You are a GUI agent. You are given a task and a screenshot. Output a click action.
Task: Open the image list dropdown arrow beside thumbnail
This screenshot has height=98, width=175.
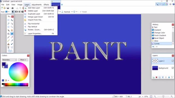62,5
